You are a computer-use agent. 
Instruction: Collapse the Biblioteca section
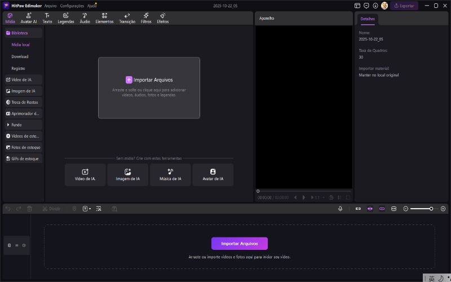pyautogui.click(x=24, y=33)
